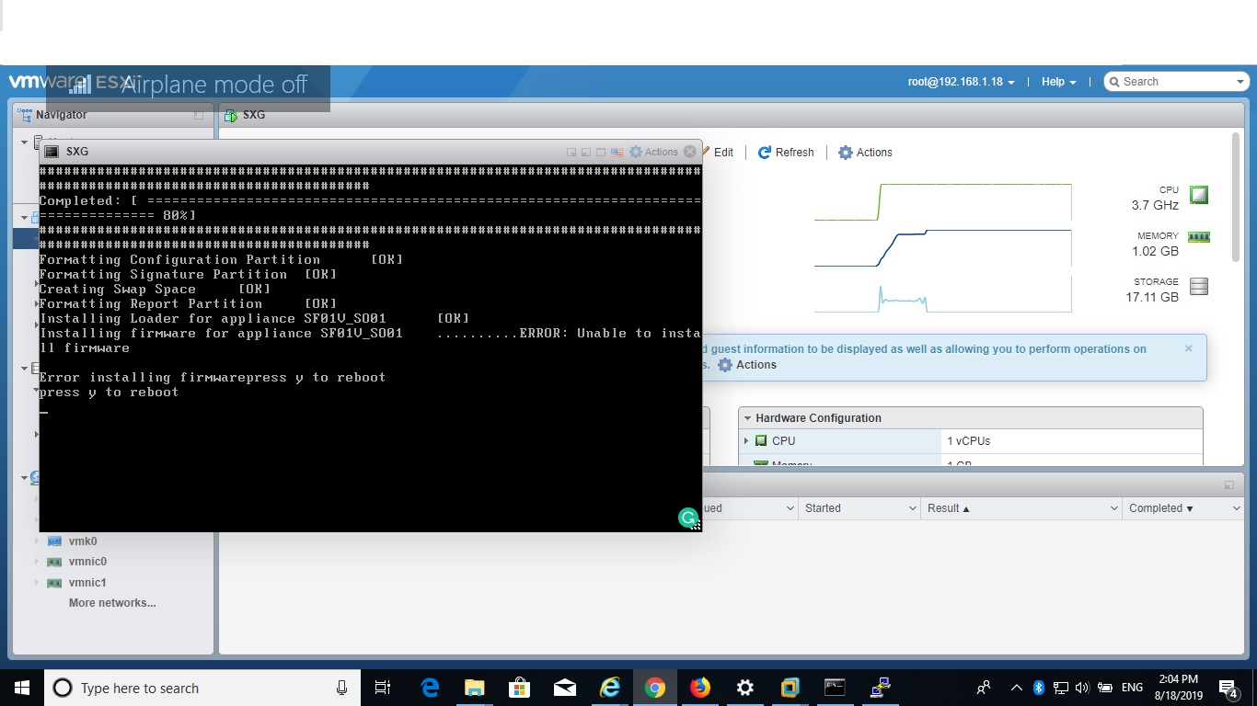
Task: Click the Actions link inside the info banner
Action: point(747,365)
